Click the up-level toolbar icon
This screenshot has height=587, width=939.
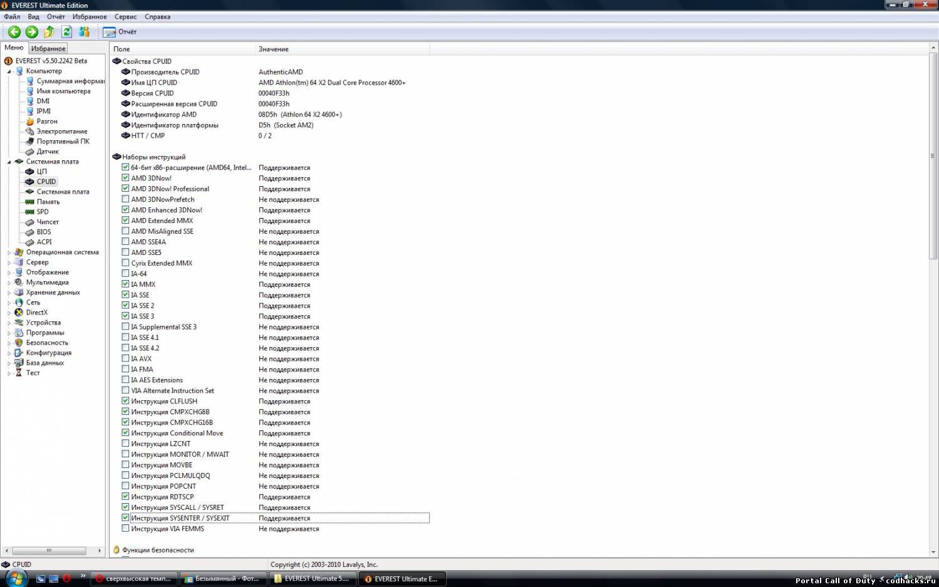coord(49,32)
